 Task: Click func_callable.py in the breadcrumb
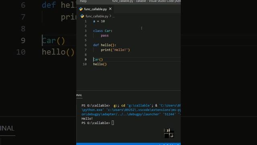(x=97, y=16)
